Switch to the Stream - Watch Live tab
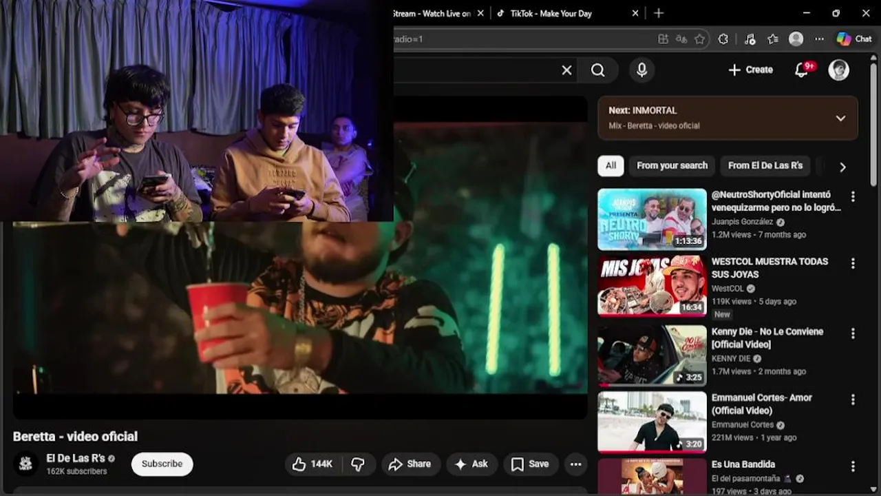This screenshot has width=881, height=496. point(432,13)
